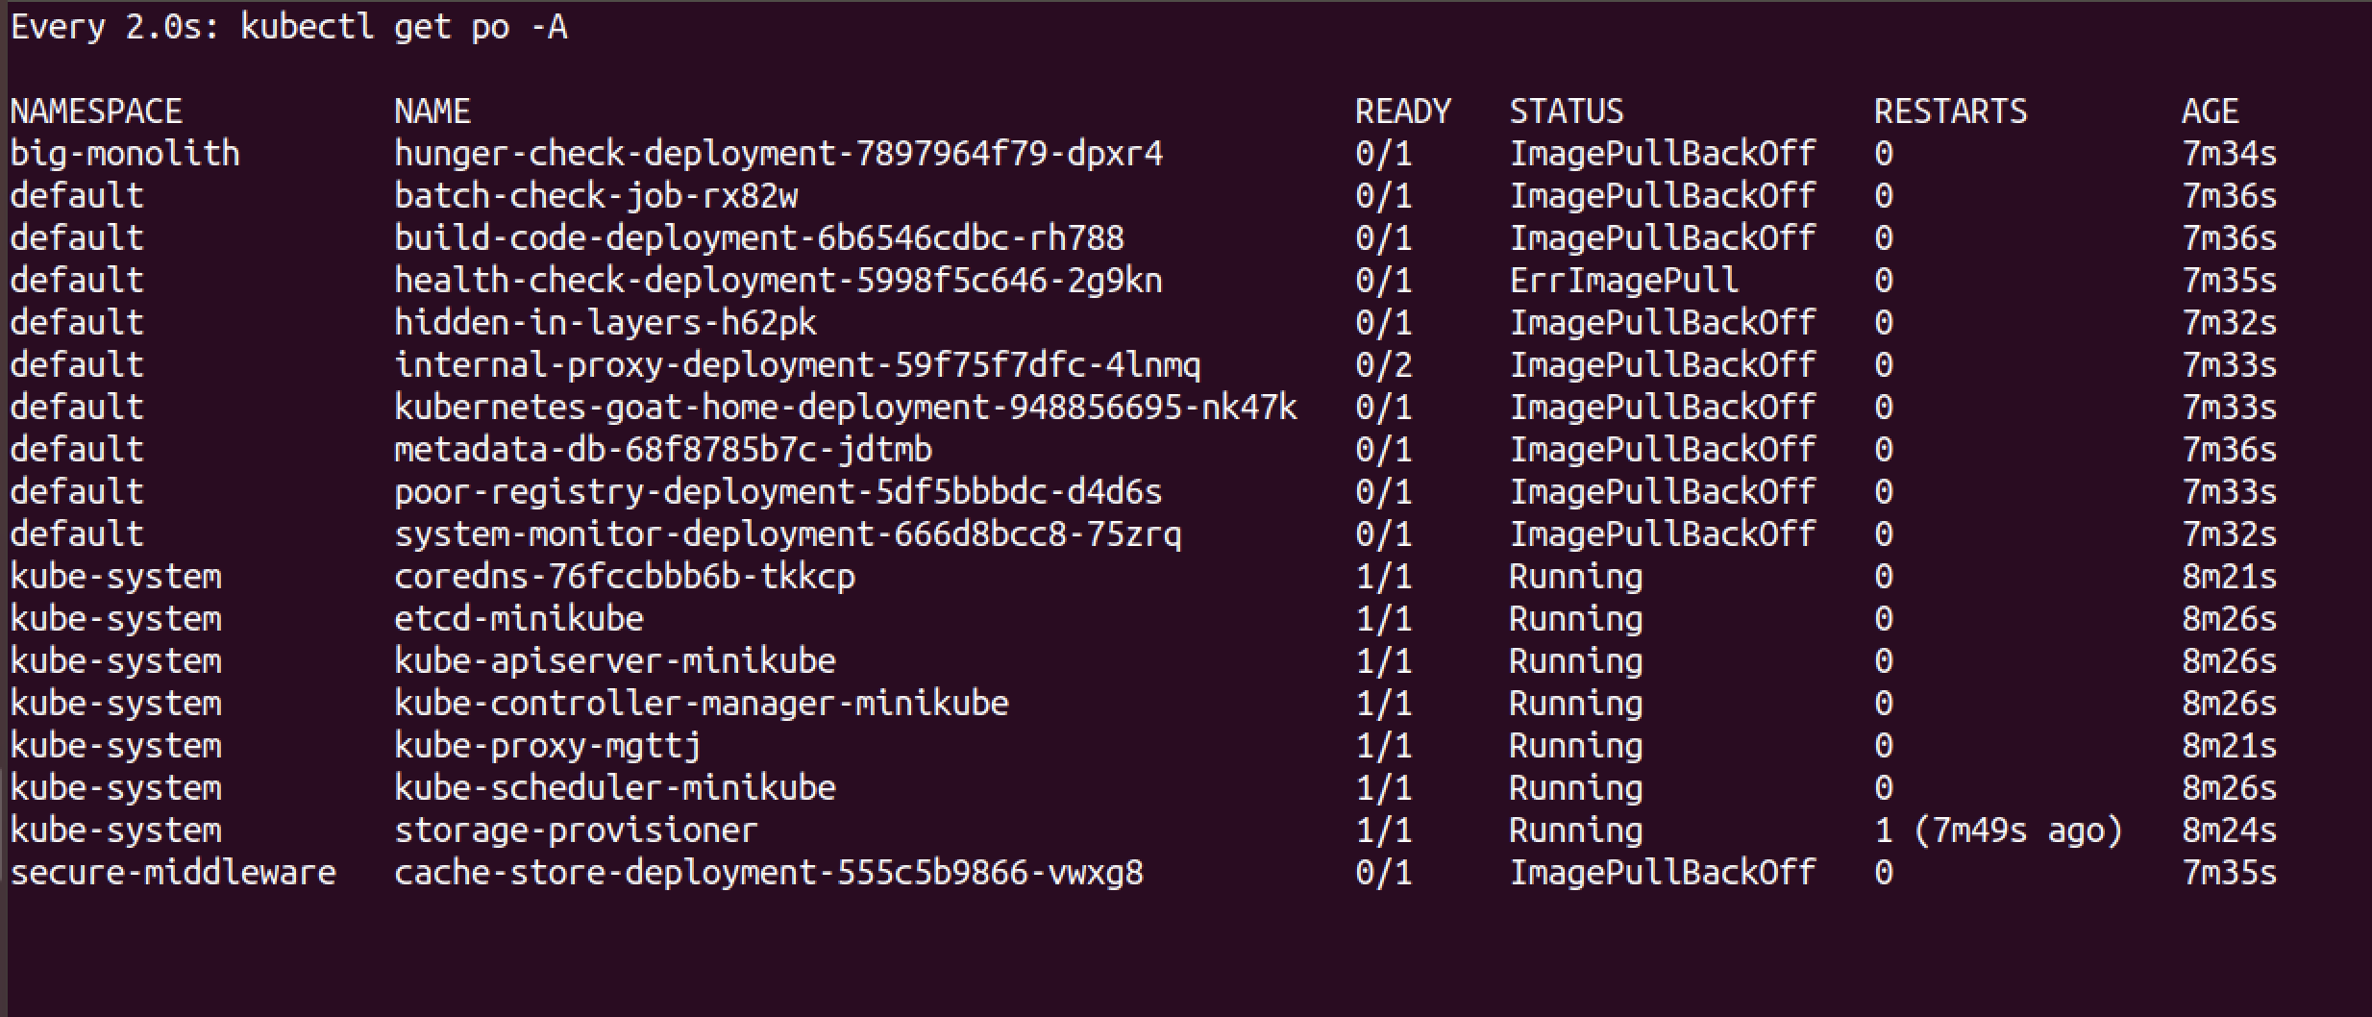Select the etcd-minikube pod name
This screenshot has width=2372, height=1017.
pos(519,619)
